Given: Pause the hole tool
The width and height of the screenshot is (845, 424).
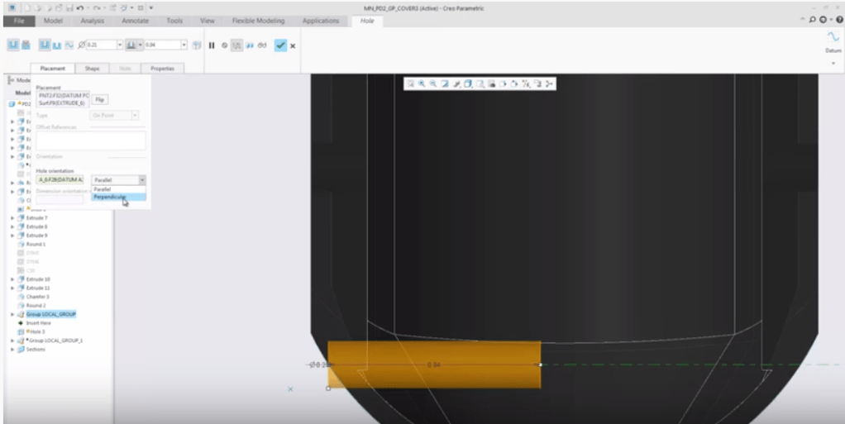Looking at the screenshot, I should [212, 45].
